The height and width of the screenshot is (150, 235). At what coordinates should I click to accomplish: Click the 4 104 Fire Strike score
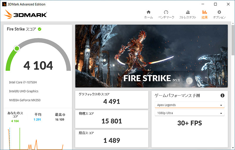click(x=38, y=66)
